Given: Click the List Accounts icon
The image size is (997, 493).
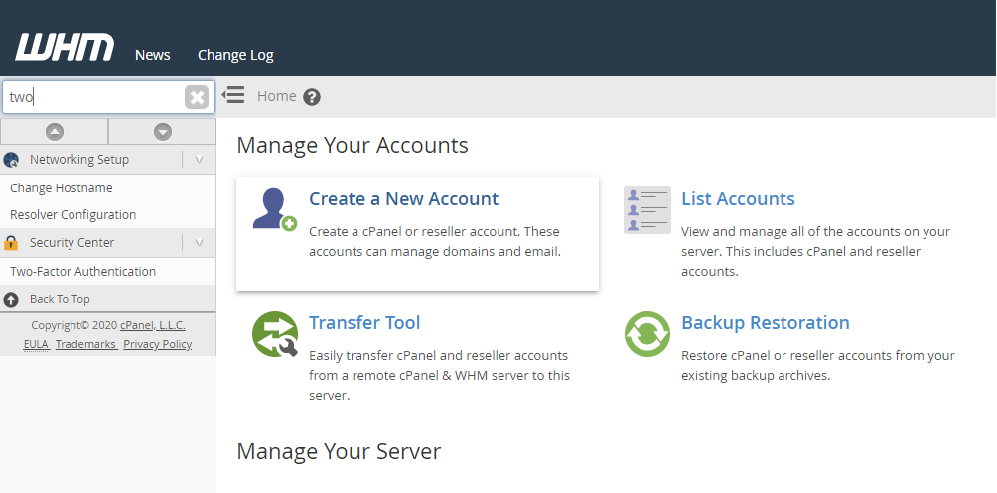Looking at the screenshot, I should click(x=647, y=210).
